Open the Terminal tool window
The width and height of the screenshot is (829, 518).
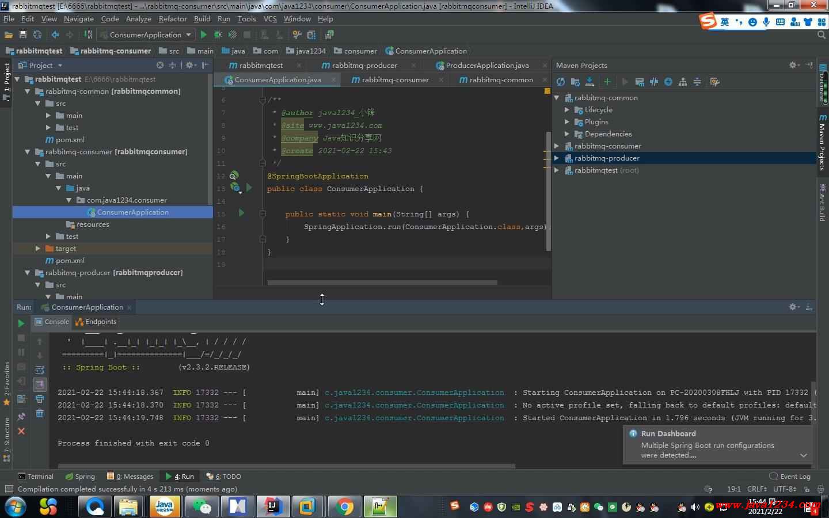[x=35, y=477]
